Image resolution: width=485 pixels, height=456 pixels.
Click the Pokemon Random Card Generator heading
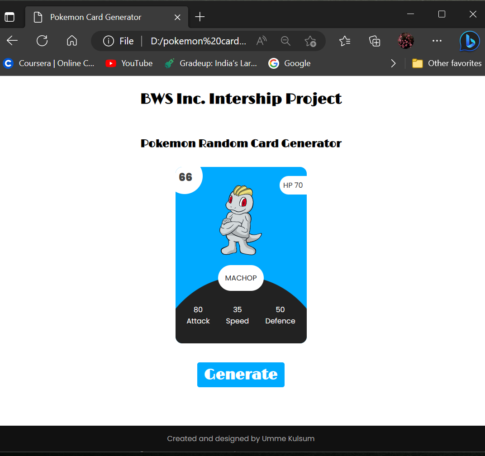click(x=241, y=143)
